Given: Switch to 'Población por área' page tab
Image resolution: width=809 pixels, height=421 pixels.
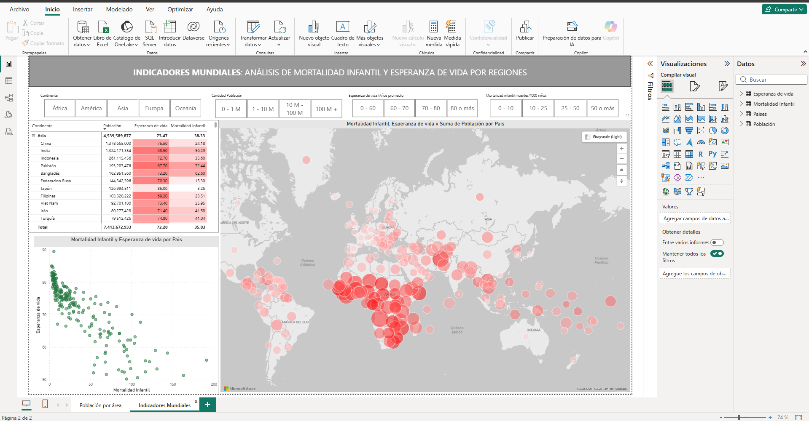Looking at the screenshot, I should pos(100,405).
